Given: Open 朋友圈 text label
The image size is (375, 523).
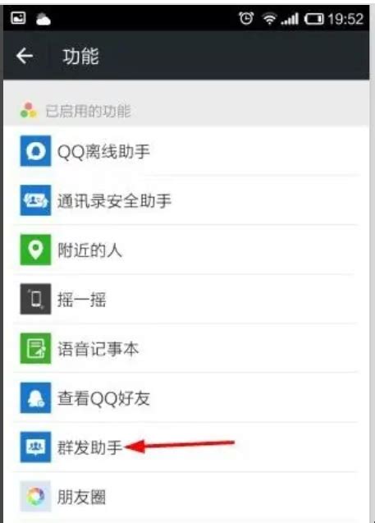Looking at the screenshot, I should [x=82, y=497].
